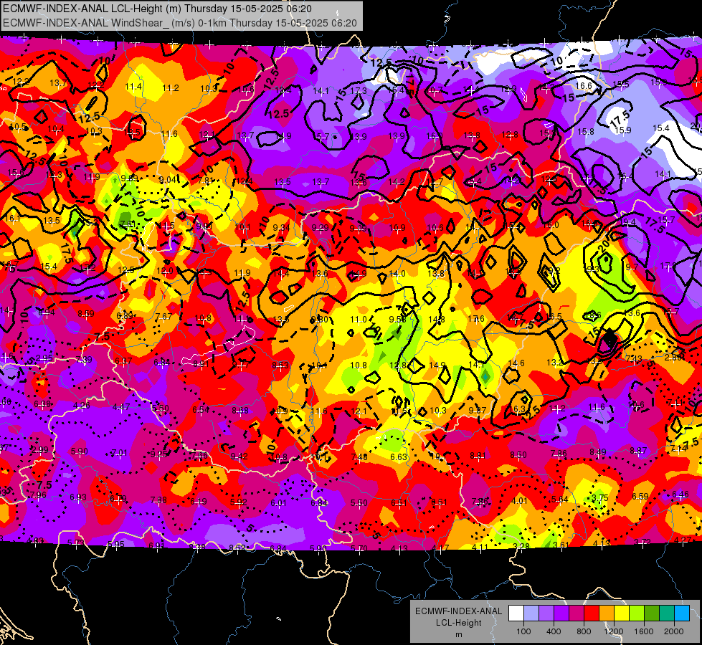Click the map value 6.54
The image size is (702, 645).
click(x=201, y=409)
